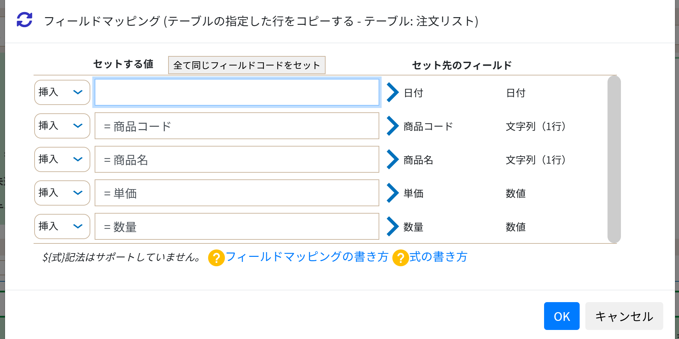Click the refresh sync icon in dialog title
Image resolution: width=679 pixels, height=339 pixels.
(25, 20)
